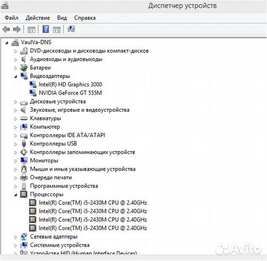Select the VaulVa-DNS computer name
The image size is (267, 261).
pos(36,42)
